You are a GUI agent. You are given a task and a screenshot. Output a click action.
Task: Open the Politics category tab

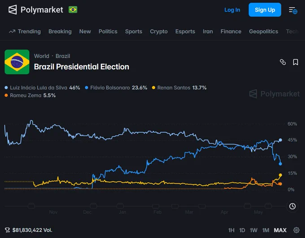(108, 31)
